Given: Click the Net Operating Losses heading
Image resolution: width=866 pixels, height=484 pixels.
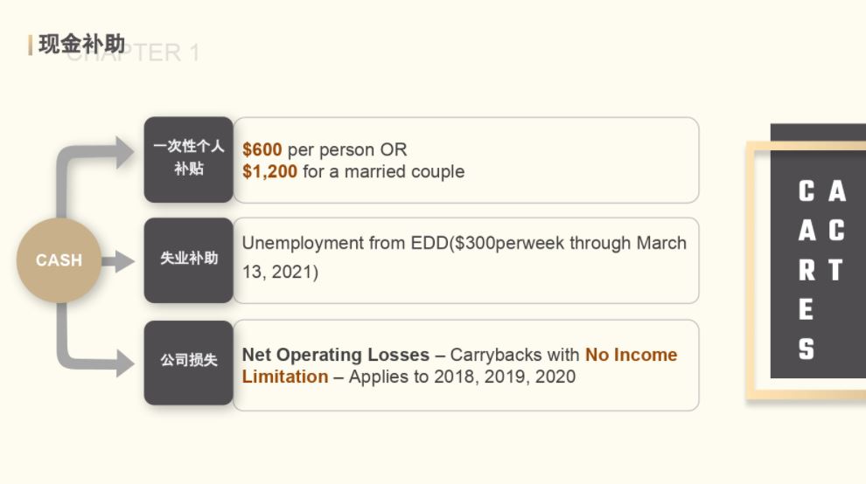Looking at the screenshot, I should (x=336, y=355).
